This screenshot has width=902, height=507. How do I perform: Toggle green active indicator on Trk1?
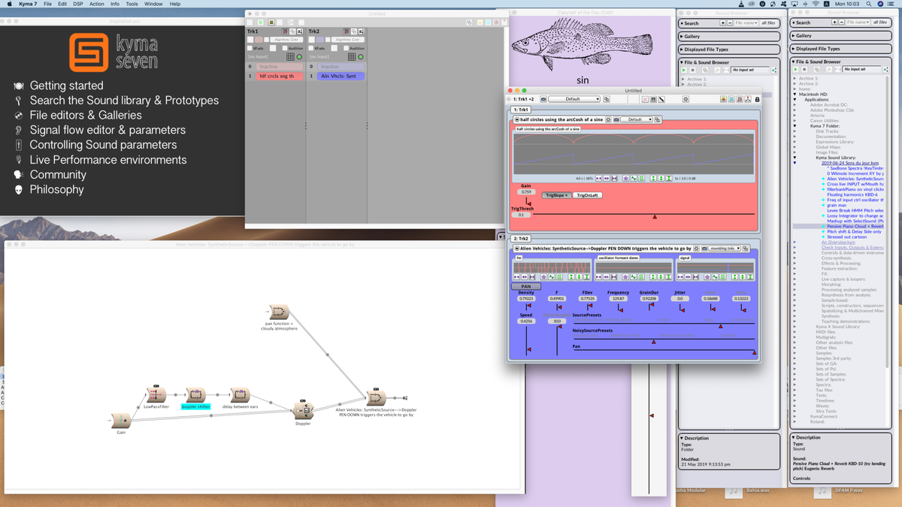tap(299, 57)
